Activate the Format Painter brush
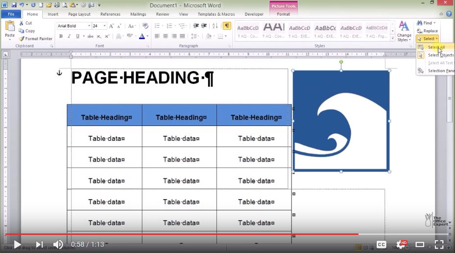The height and width of the screenshot is (253, 455). coord(35,39)
